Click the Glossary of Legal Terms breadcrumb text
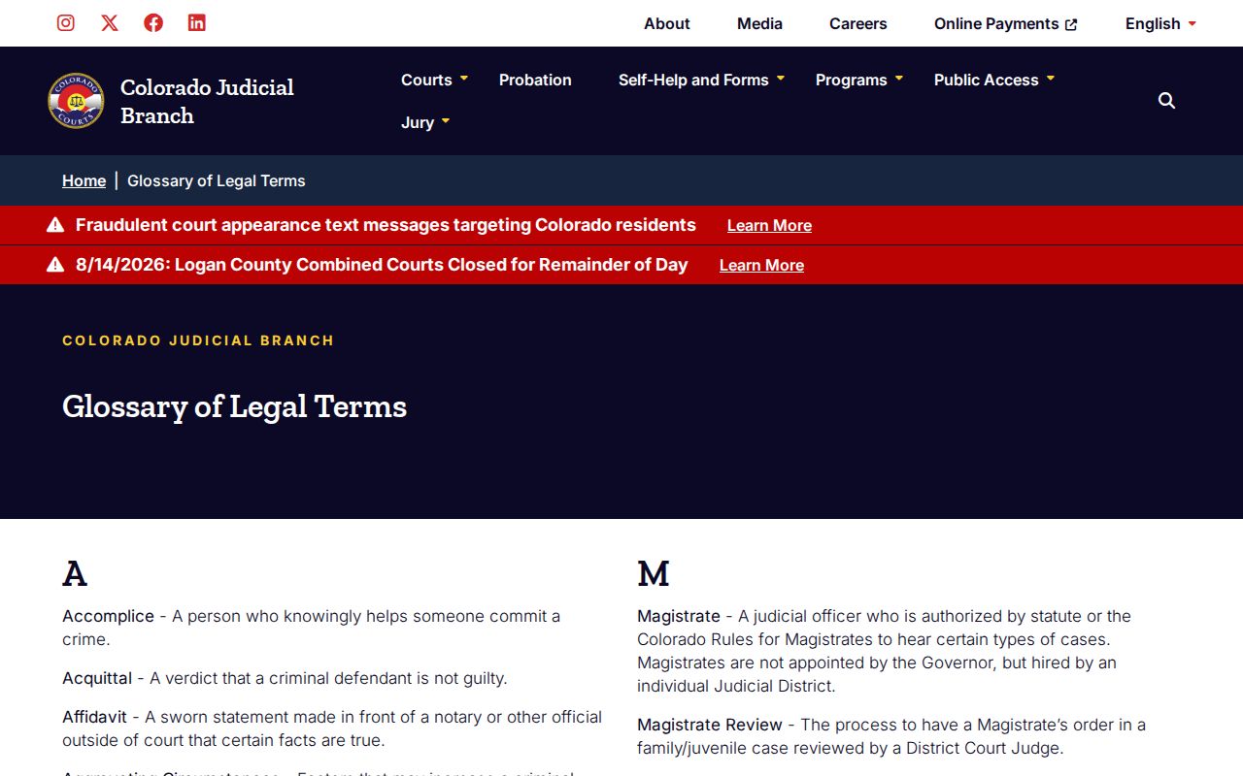The image size is (1243, 776). click(217, 180)
